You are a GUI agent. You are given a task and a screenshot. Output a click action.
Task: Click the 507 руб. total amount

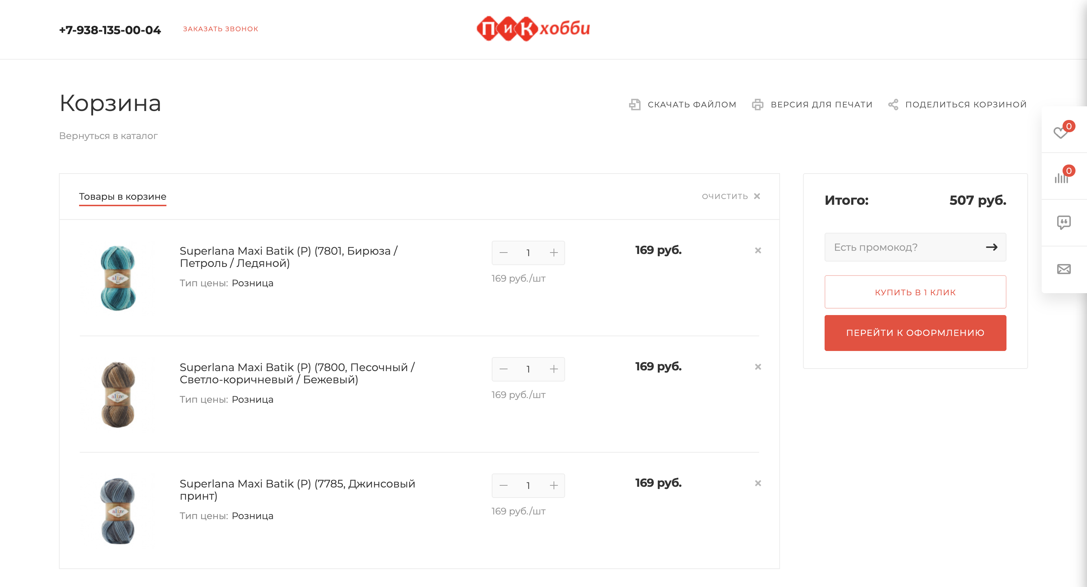pos(978,200)
